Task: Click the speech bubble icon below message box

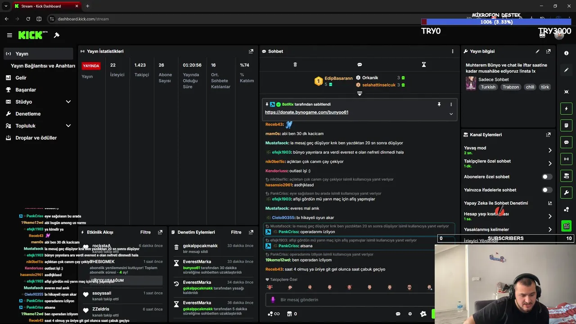Action: (398, 314)
